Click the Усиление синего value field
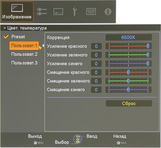 (x=96, y=63)
